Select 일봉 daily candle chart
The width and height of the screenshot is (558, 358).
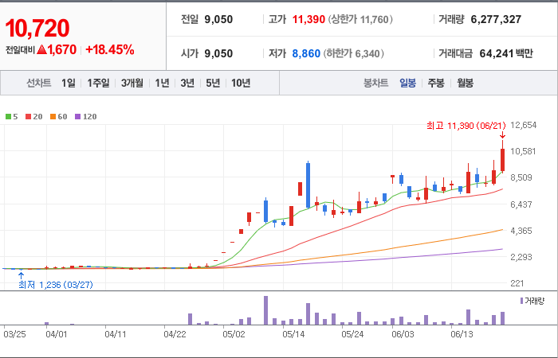point(407,83)
